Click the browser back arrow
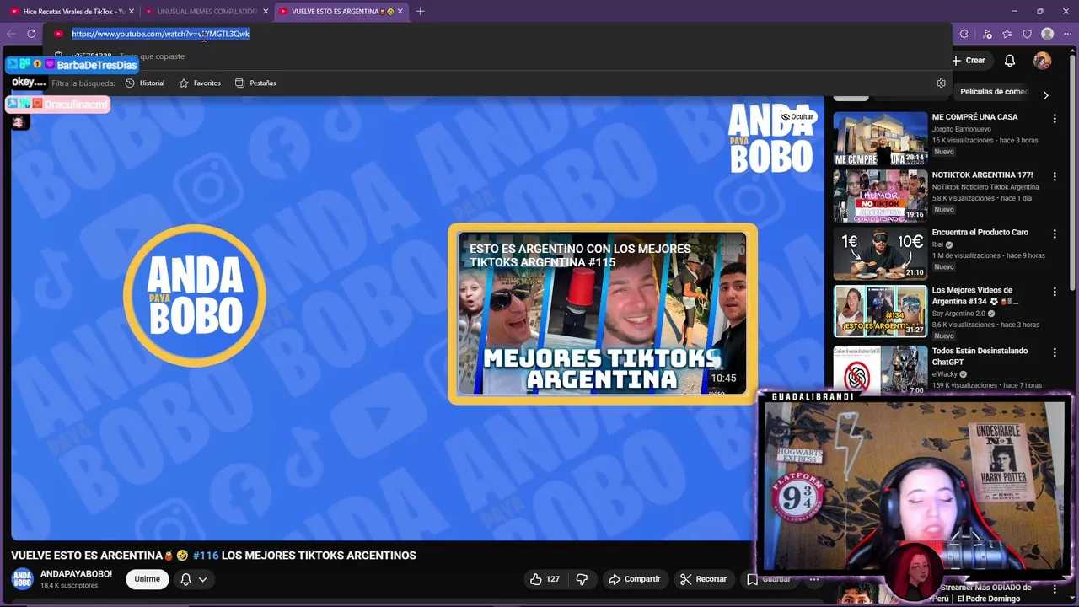The height and width of the screenshot is (607, 1079). 11,34
